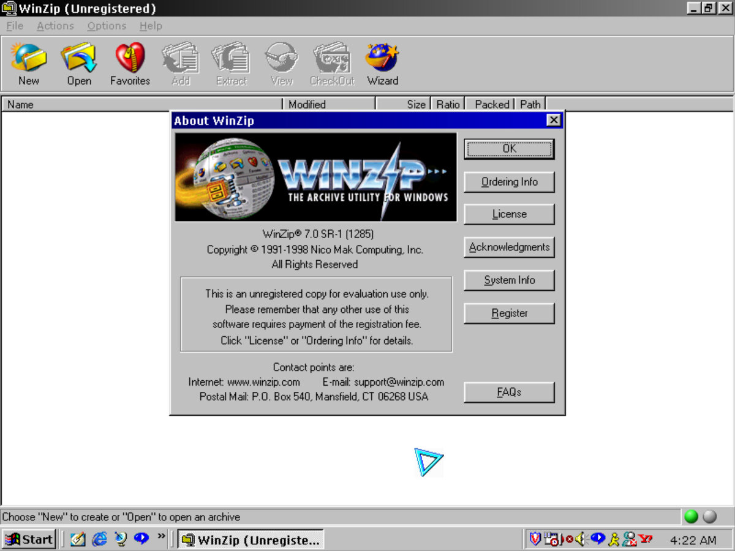Click the Acknowledgments button
Image resolution: width=735 pixels, height=551 pixels.
click(x=509, y=247)
